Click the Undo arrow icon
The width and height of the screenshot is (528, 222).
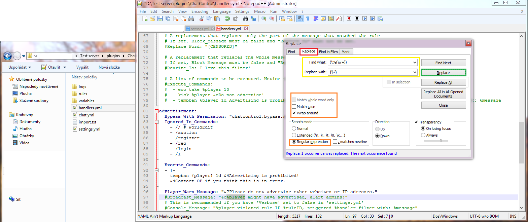(x=227, y=19)
